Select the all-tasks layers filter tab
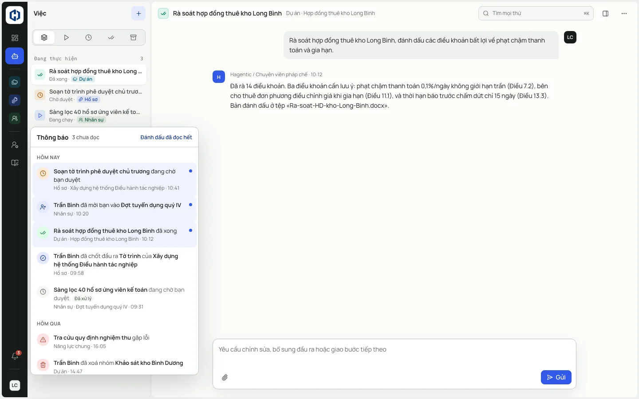 (x=44, y=38)
